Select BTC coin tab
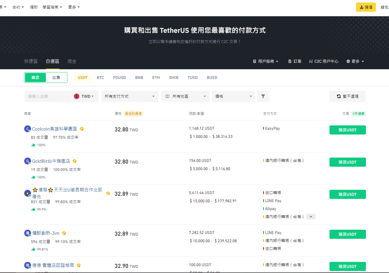 tap(100, 78)
